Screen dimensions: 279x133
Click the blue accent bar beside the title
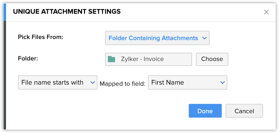[5, 12]
